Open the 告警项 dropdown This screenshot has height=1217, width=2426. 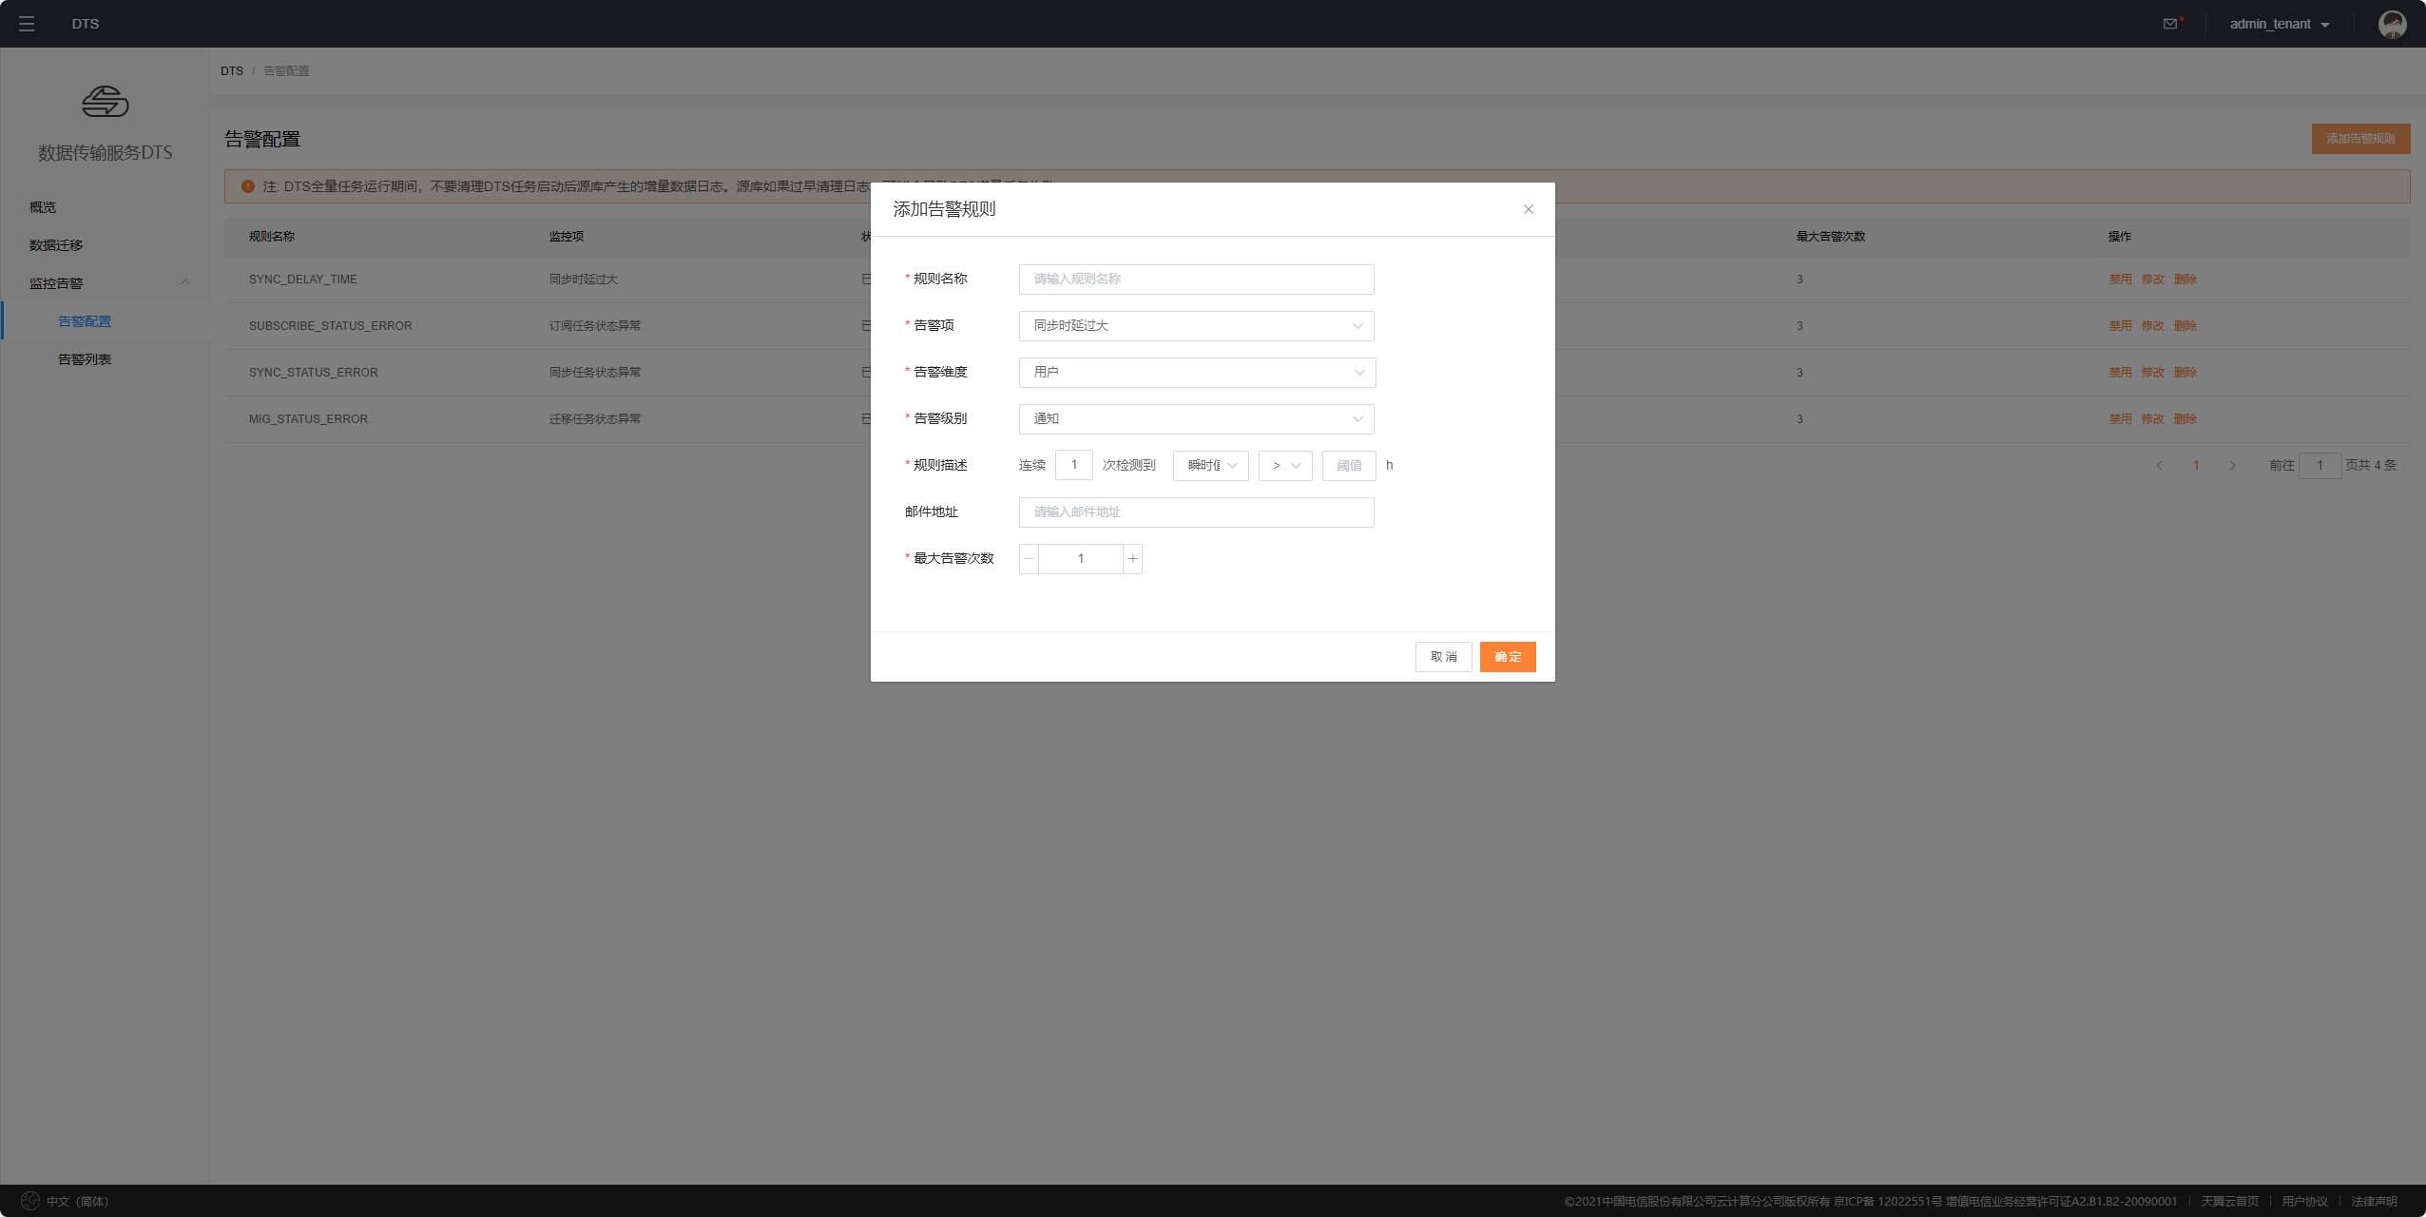(x=1196, y=326)
